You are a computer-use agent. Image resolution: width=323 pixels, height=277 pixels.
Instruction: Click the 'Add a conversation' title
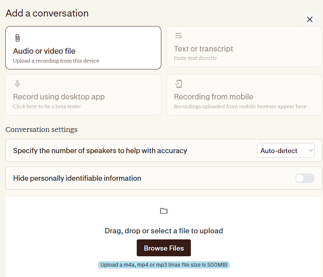[47, 13]
